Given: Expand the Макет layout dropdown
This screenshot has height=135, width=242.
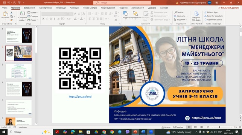Looking at the screenshot, I should 33,12.
